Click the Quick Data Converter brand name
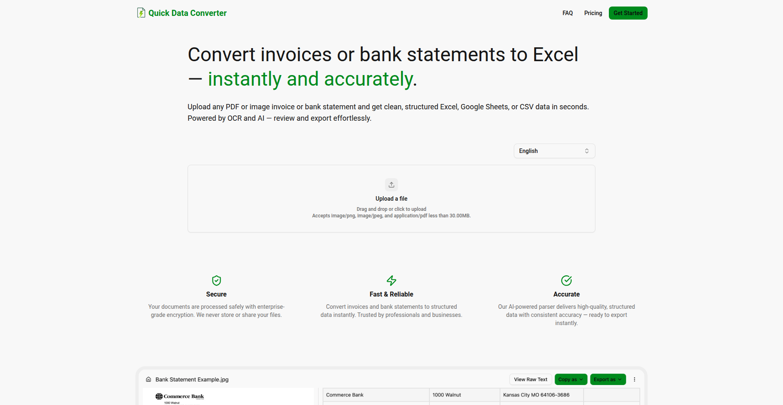Screen dimensions: 783x405 (188, 13)
